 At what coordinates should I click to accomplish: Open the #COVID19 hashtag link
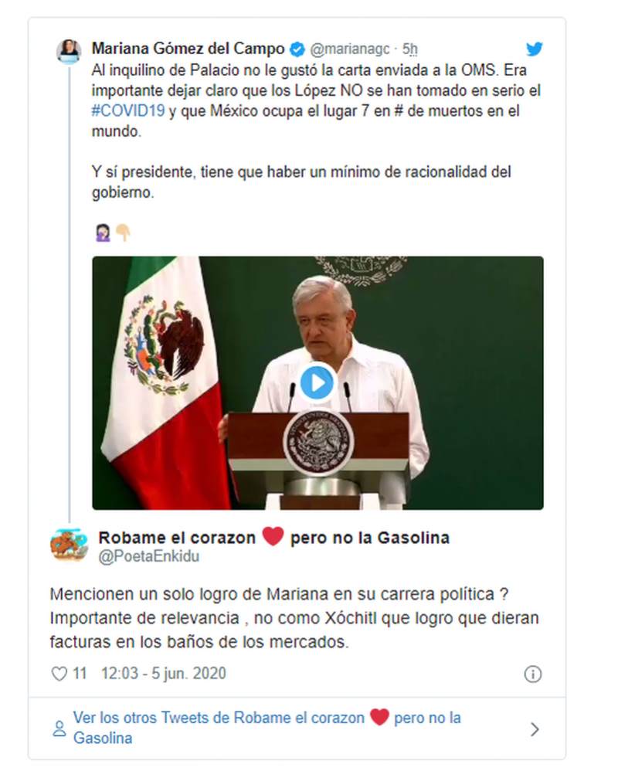click(127, 110)
